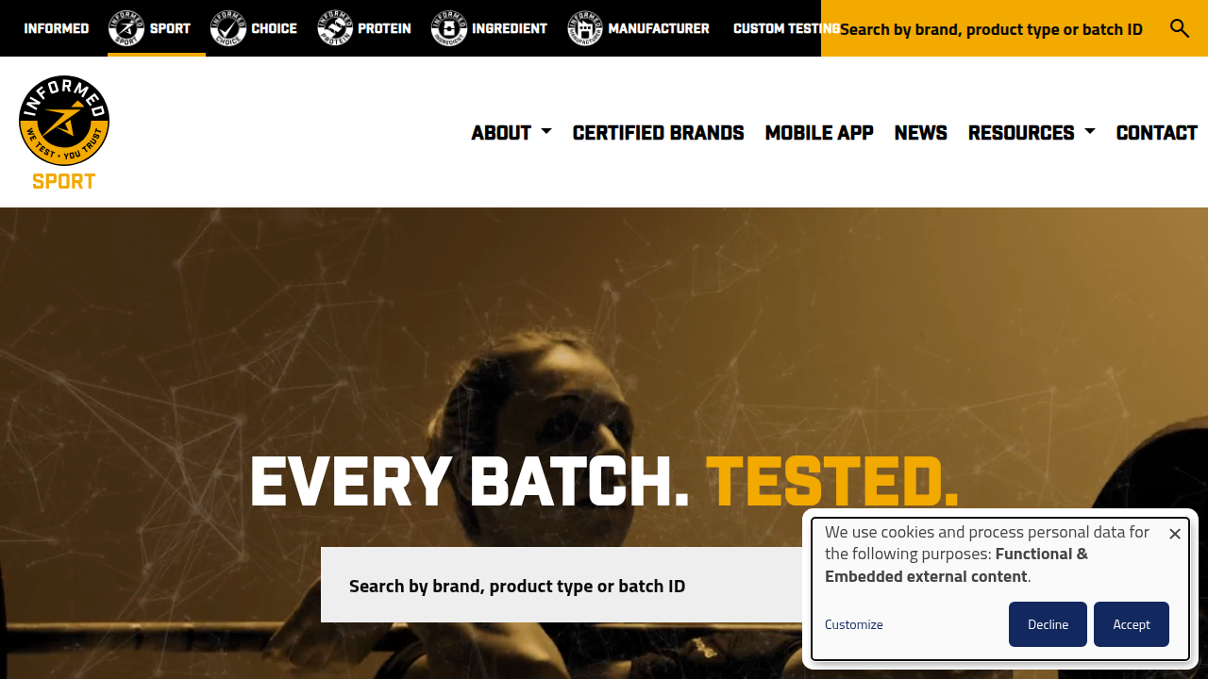Image resolution: width=1208 pixels, height=679 pixels.
Task: Decline cookies in the consent popup
Action: 1048,624
